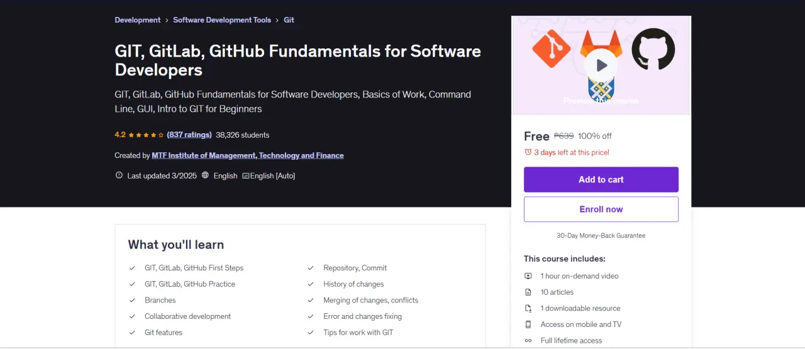Open the Git breadcrumb link

pos(289,20)
